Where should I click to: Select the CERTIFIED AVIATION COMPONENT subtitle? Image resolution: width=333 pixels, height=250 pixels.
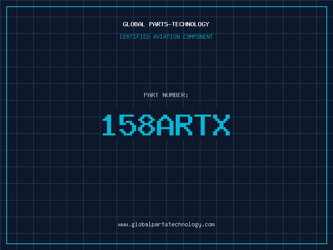pos(166,37)
